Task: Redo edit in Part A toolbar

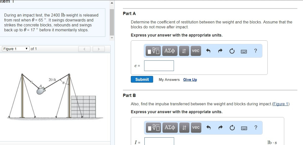Action: coord(220,51)
